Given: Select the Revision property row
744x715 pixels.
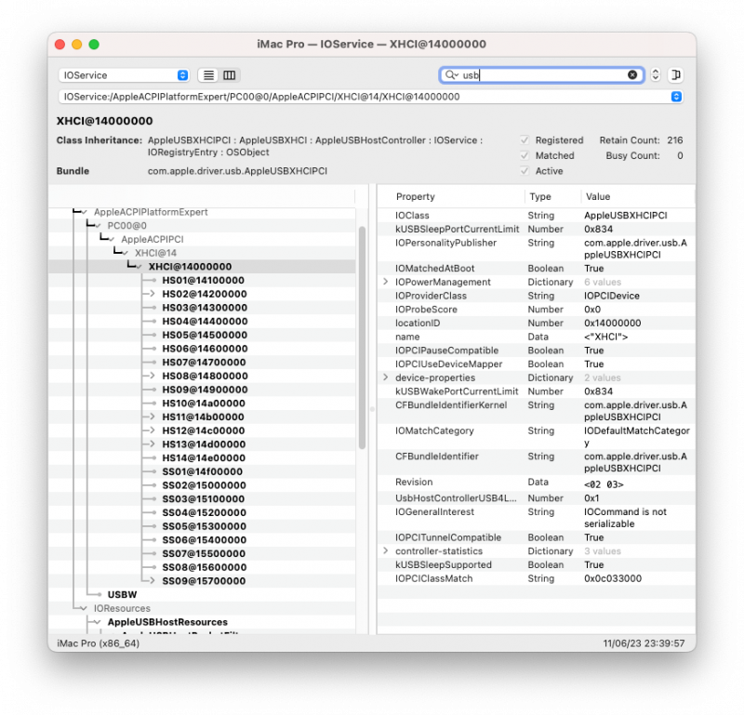Looking at the screenshot, I should [537, 483].
